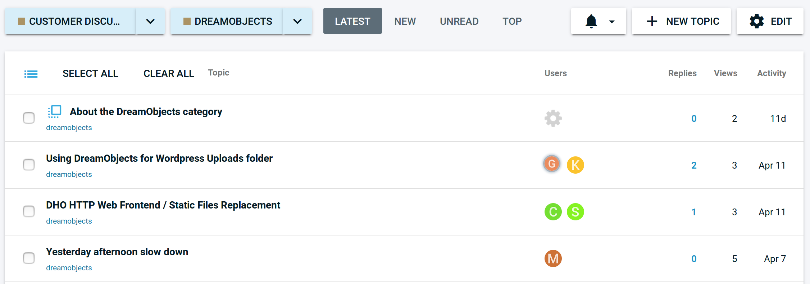Check the About the DreamObjects category box
The image size is (810, 284).
29,118
